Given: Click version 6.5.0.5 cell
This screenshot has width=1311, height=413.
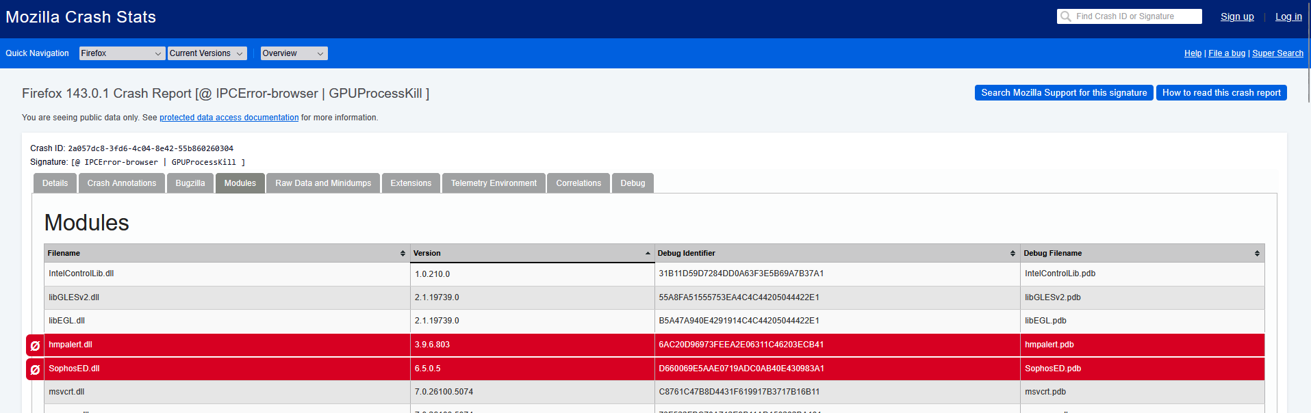Looking at the screenshot, I should 533,369.
